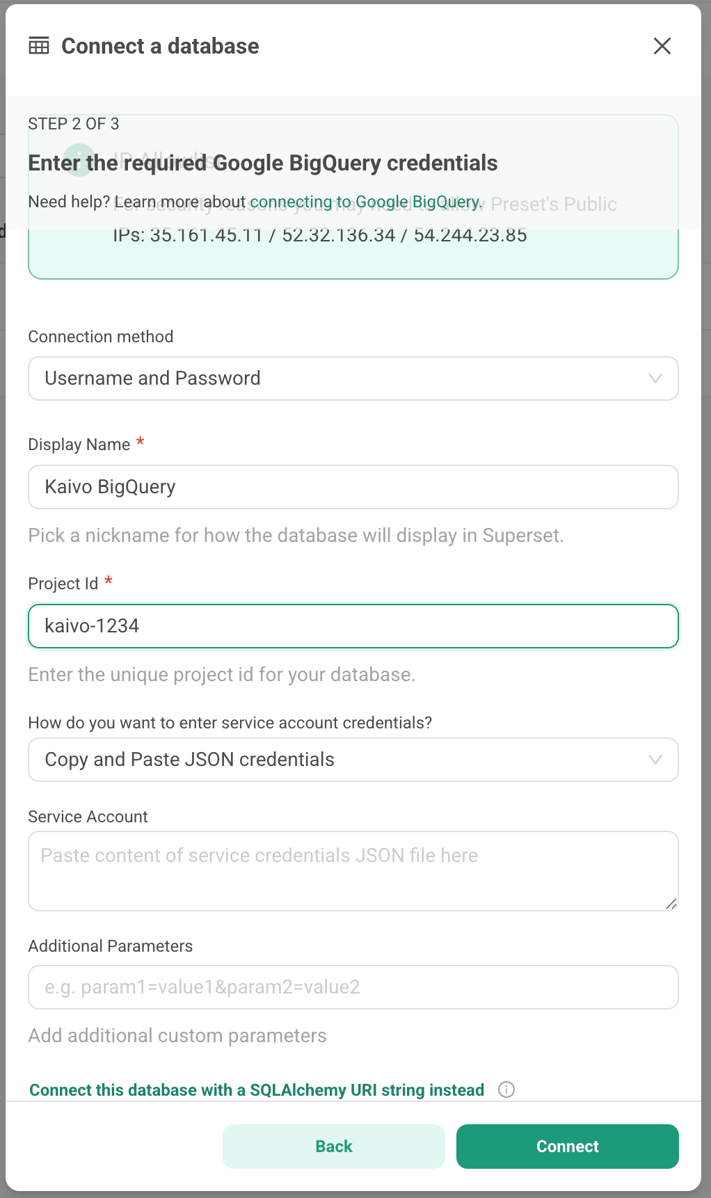711x1198 pixels.
Task: Click the Display Name field label
Action: [x=79, y=445]
